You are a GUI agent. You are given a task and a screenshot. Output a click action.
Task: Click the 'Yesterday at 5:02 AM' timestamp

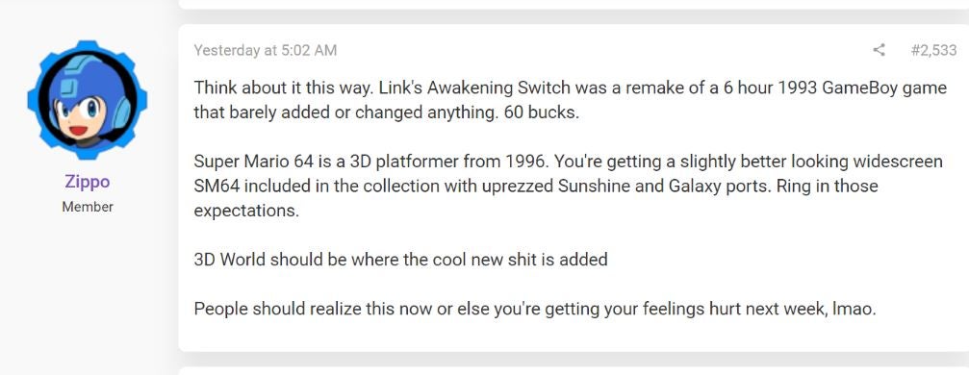coord(266,50)
